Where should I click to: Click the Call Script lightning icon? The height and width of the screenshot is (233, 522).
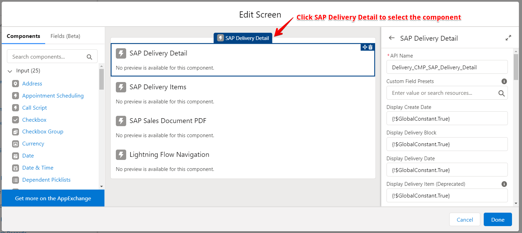[x=16, y=108]
